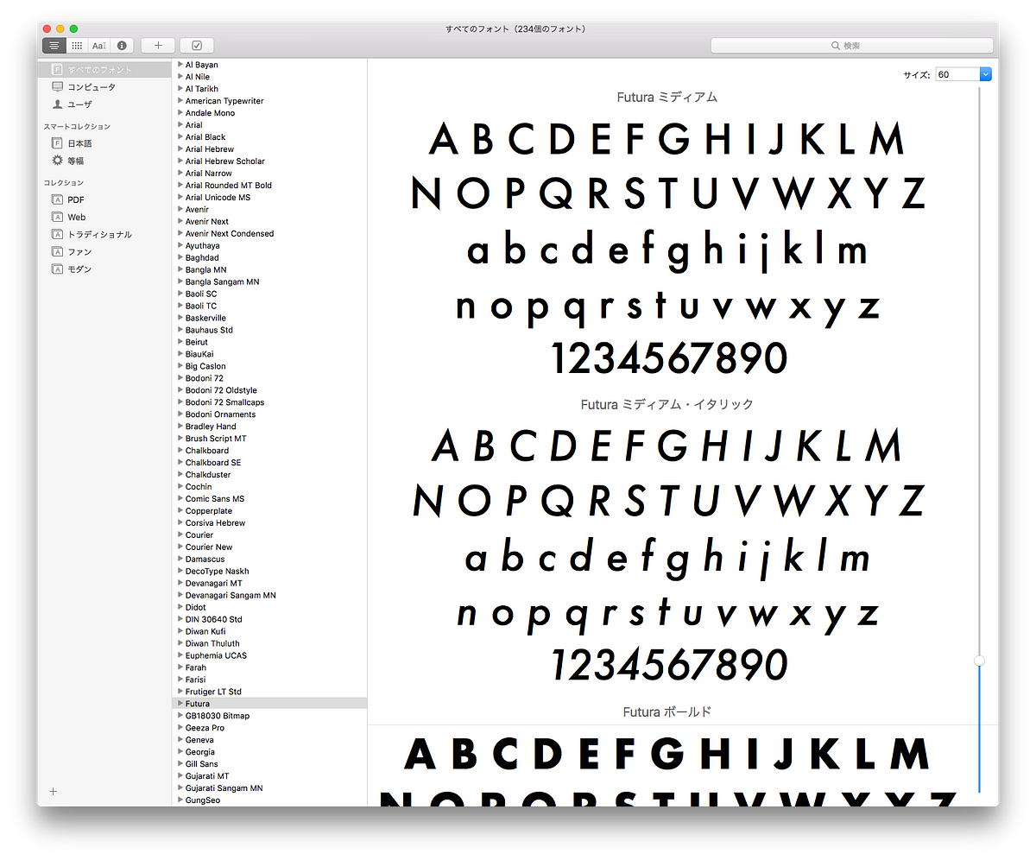Click the Futura ミディアム sample heading

pos(667,98)
